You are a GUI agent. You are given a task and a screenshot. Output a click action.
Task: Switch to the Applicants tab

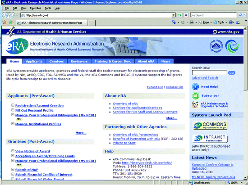(x=34, y=61)
